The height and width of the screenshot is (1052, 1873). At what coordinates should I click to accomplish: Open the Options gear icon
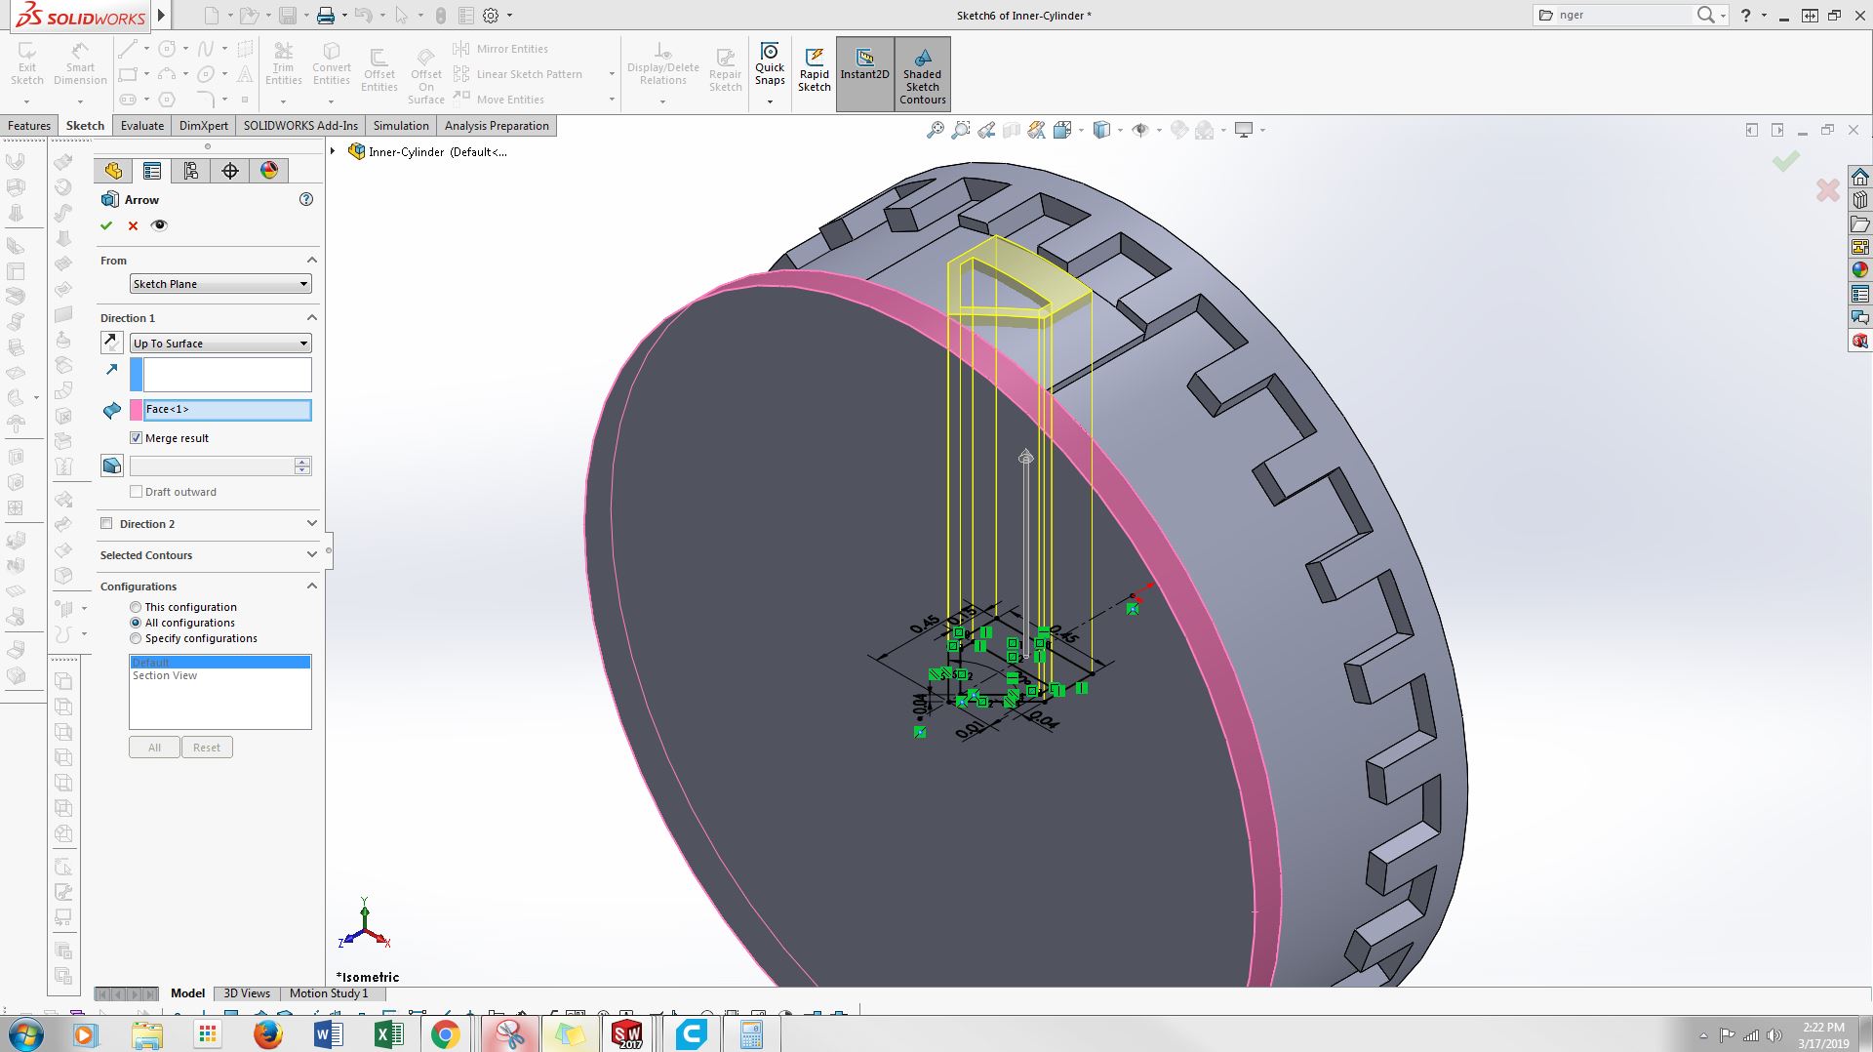491,16
